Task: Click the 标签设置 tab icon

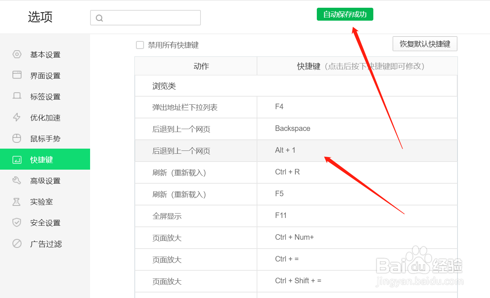Action: pyautogui.click(x=17, y=96)
